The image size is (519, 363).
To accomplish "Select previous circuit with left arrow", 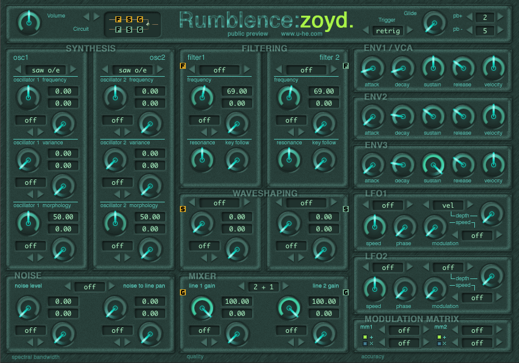I will [87, 16].
